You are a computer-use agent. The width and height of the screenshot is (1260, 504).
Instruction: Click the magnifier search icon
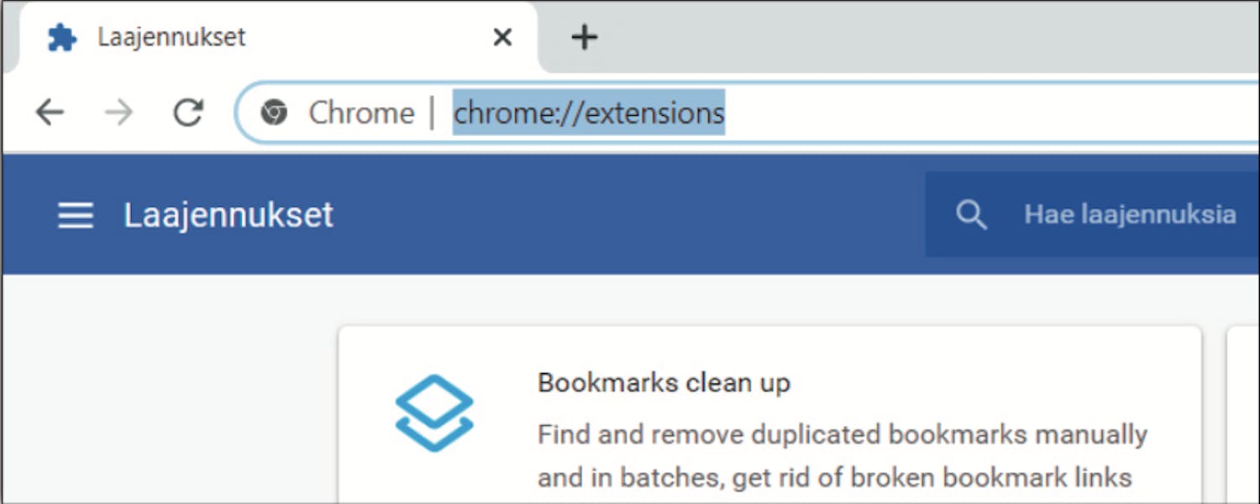point(971,215)
